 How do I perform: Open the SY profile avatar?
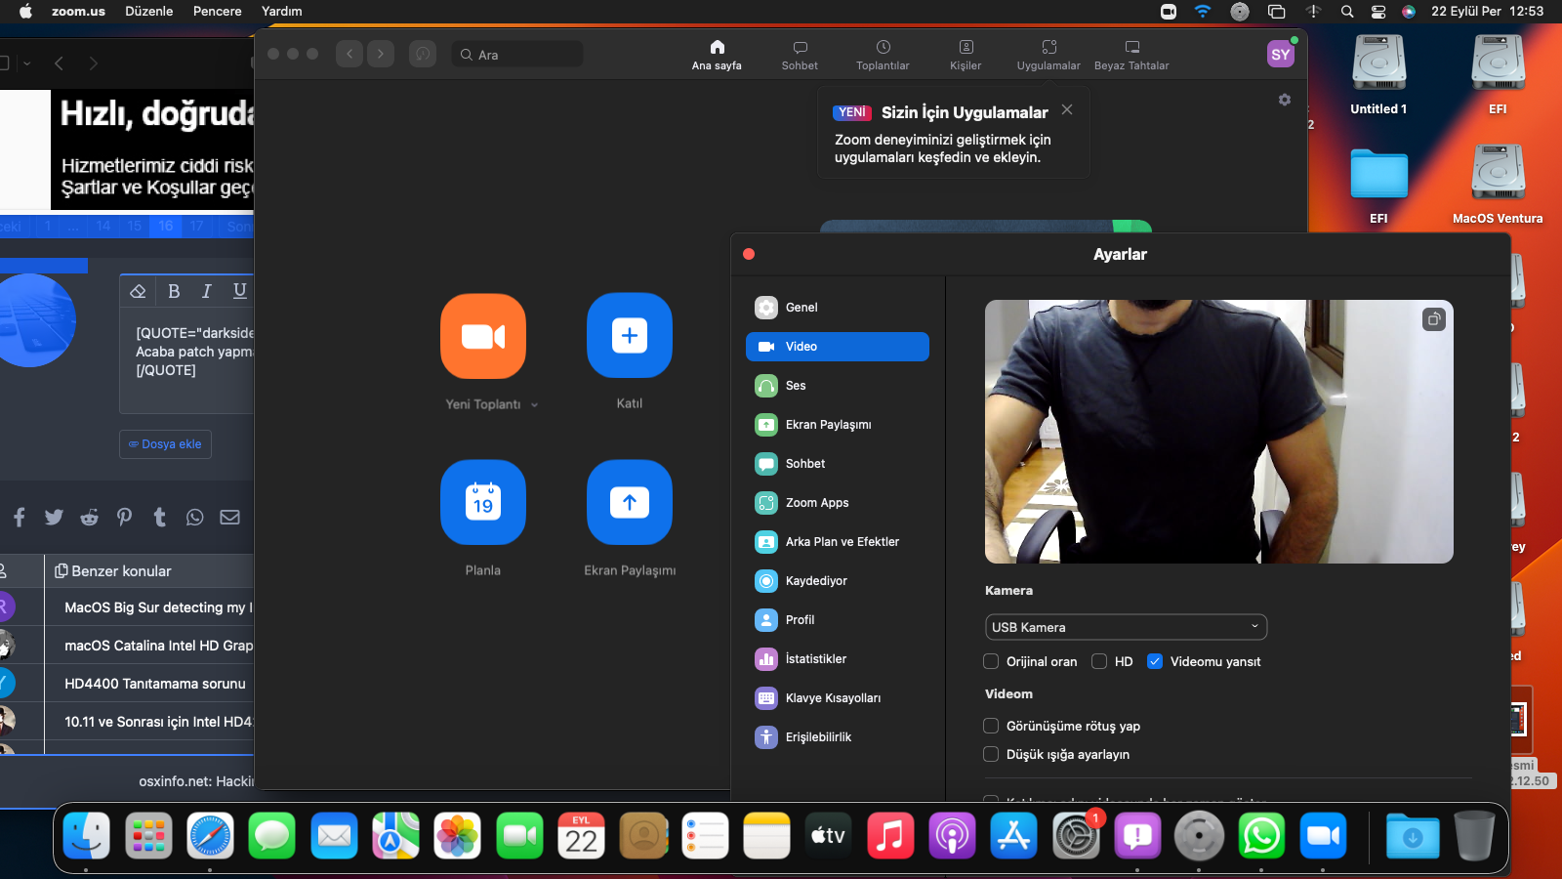tap(1280, 55)
